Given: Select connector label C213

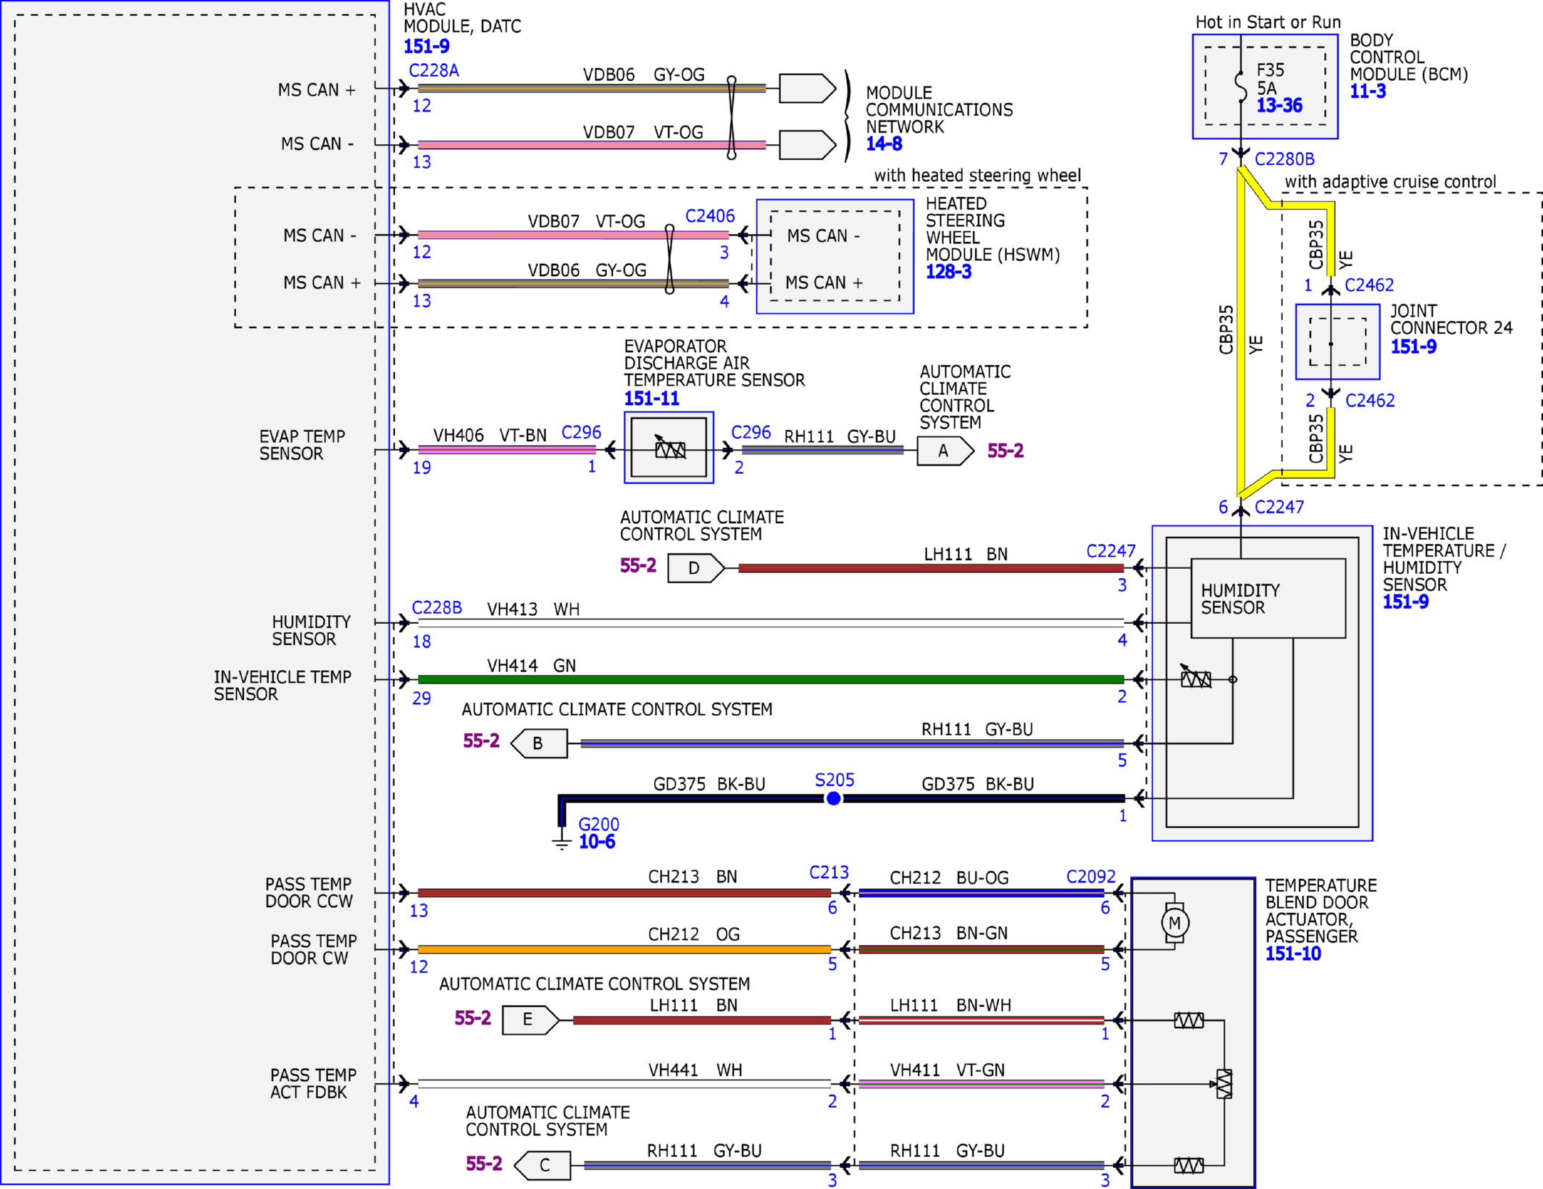Looking at the screenshot, I should 829,872.
